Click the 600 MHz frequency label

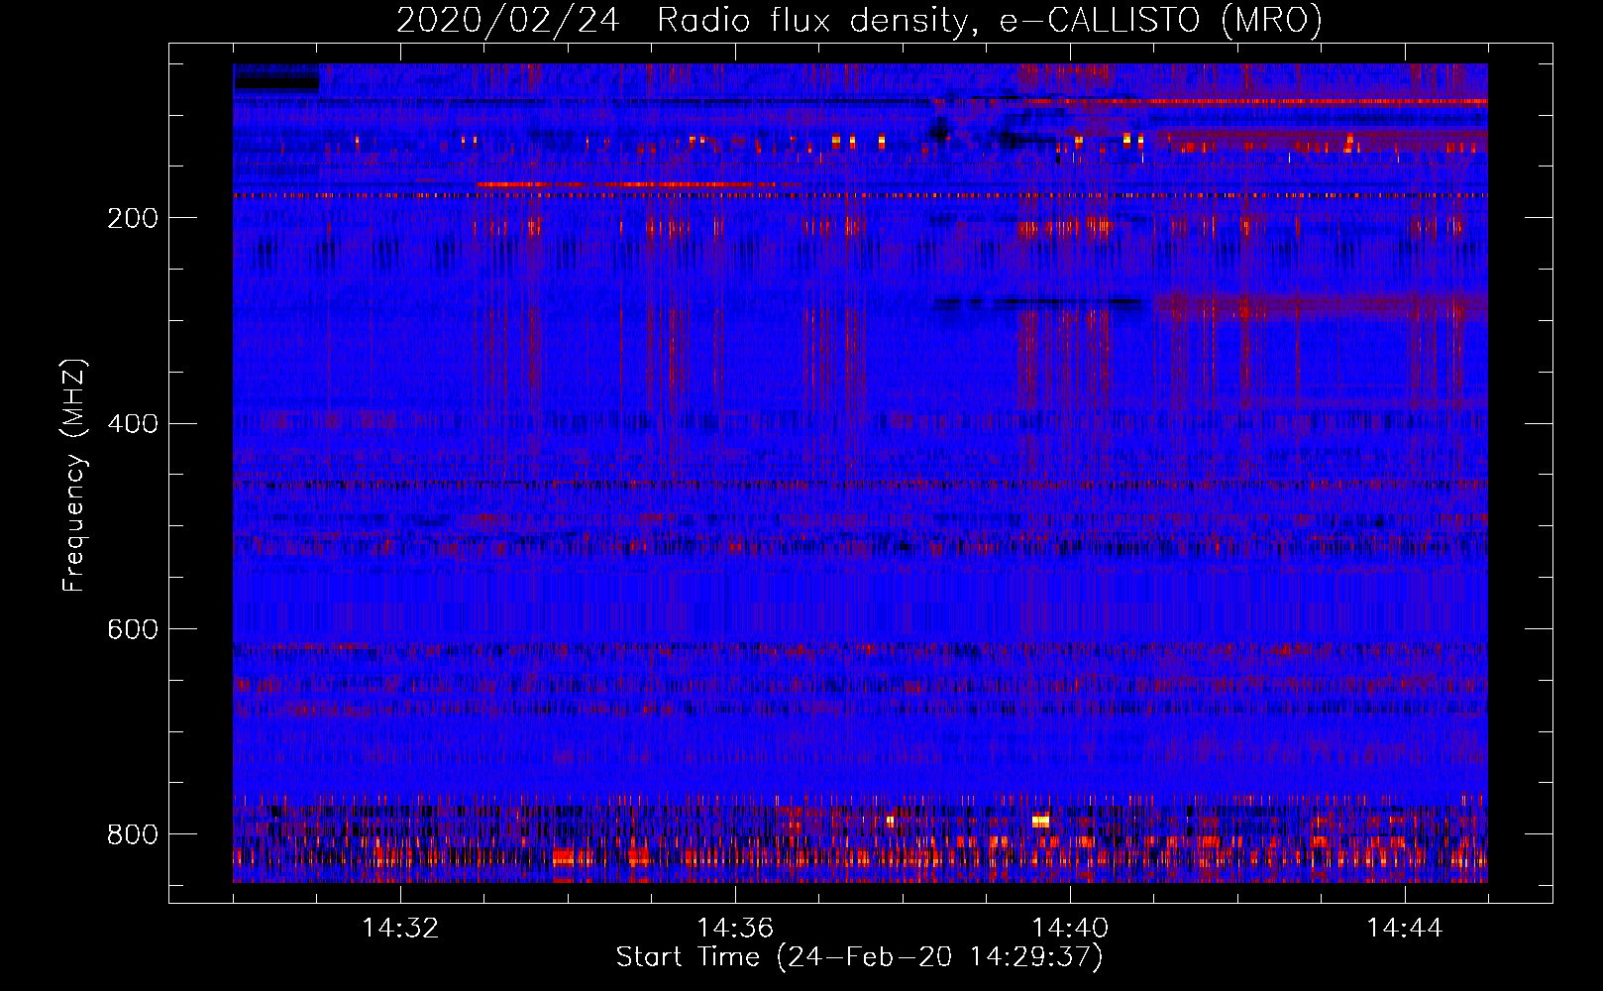click(x=133, y=629)
